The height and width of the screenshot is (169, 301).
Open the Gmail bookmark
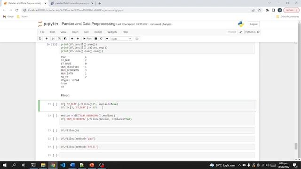[x=8, y=17]
